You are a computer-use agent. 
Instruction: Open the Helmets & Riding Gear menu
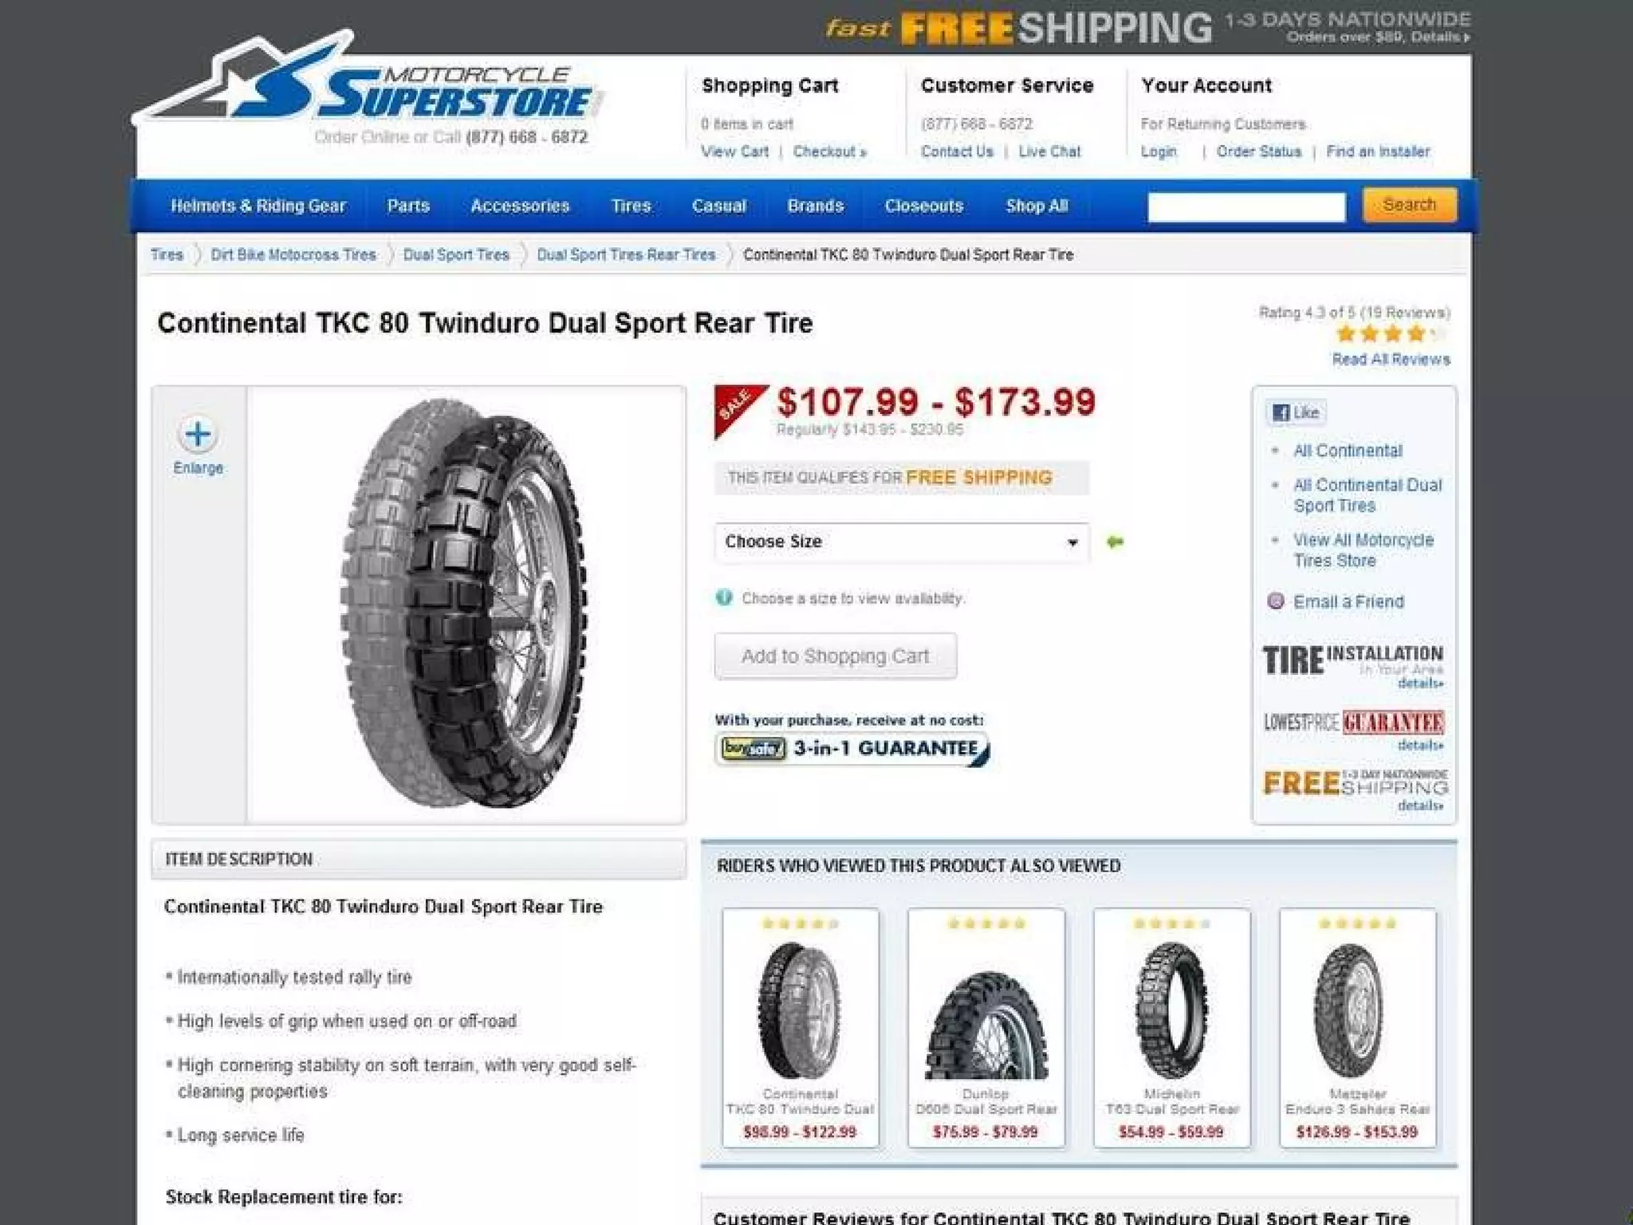pos(258,206)
